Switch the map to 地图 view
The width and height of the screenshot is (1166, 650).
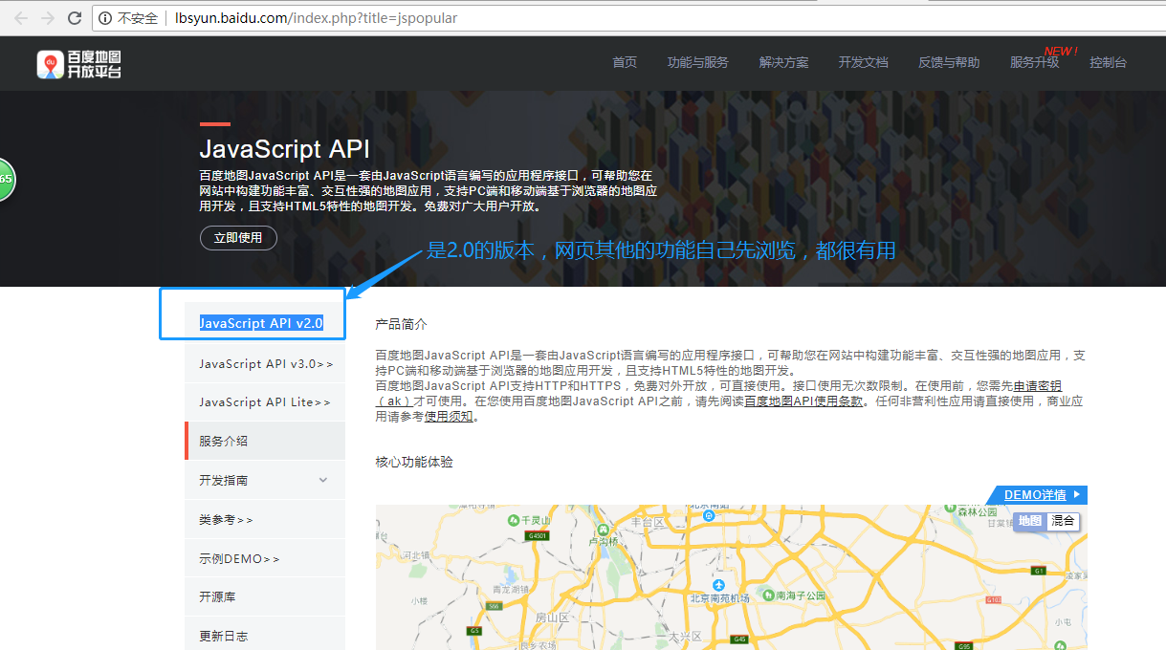[x=1030, y=521]
